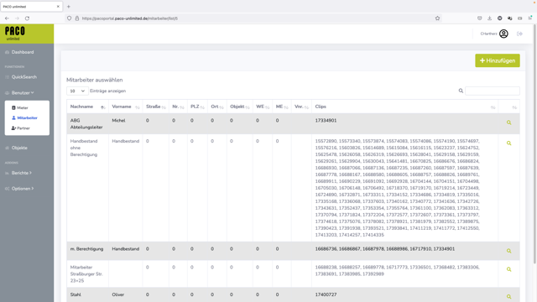The width and height of the screenshot is (537, 302).
Task: Sort table by Vnr. column
Action: pyautogui.click(x=301, y=107)
